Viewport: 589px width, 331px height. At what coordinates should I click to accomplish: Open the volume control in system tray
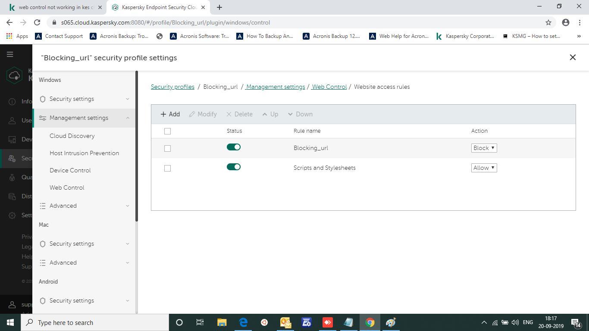515,322
